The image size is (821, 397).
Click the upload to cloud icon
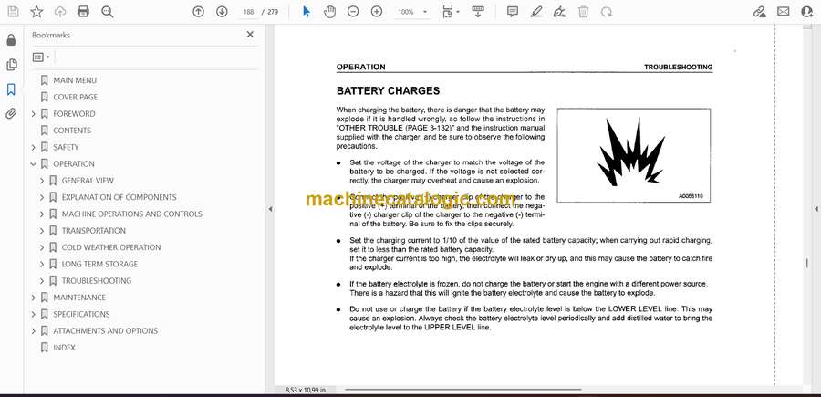tap(60, 12)
